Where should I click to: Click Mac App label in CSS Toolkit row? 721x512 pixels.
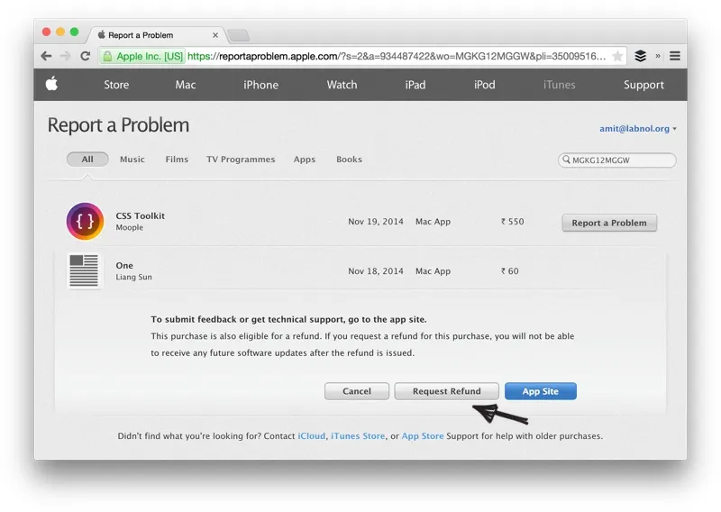pyautogui.click(x=433, y=221)
